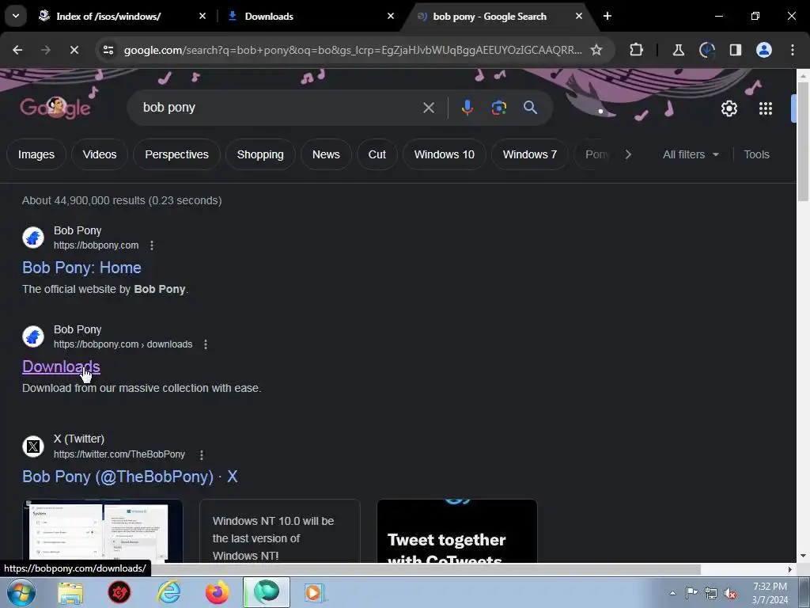This screenshot has width=810, height=608.
Task: Filter results by Videos
Action: pos(100,154)
